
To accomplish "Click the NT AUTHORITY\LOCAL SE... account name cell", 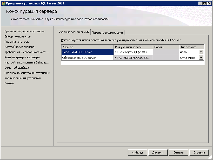I will (133, 58).
